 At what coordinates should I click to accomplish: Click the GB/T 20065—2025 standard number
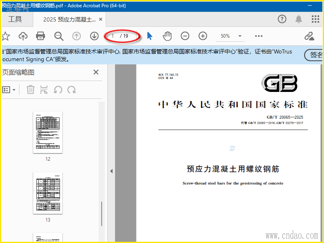coord(285,117)
